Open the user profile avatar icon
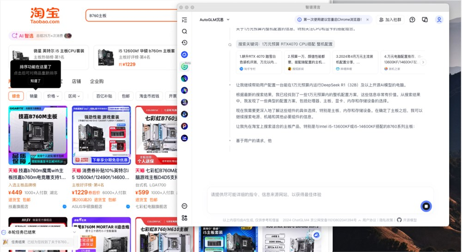462x252 pixels. pos(439,20)
